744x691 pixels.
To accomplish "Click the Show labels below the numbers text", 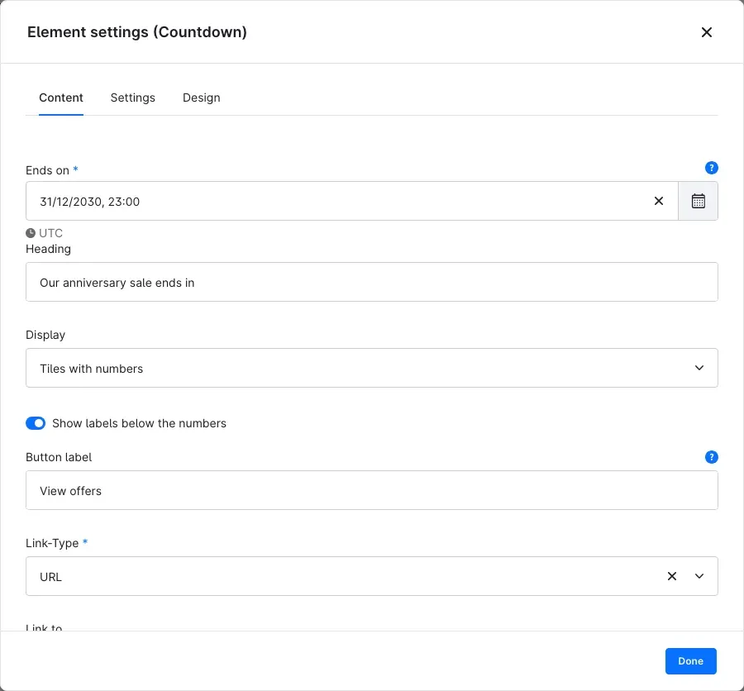I will pyautogui.click(x=139, y=423).
